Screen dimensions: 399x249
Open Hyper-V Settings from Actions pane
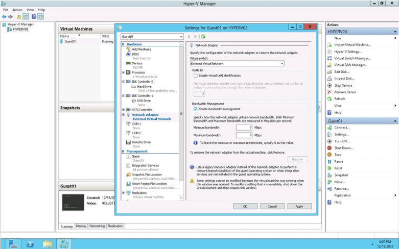347,52
